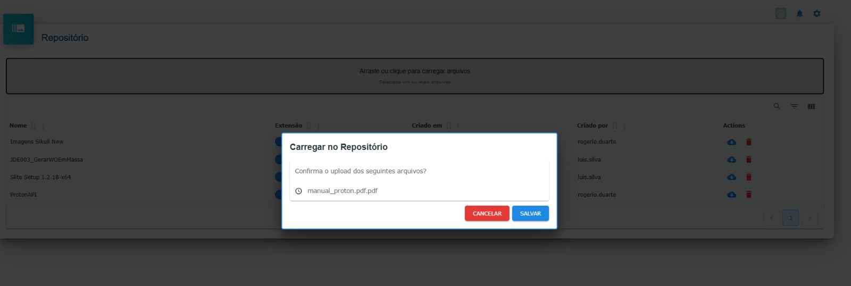
Task: Click the Criado por column header
Action: pyautogui.click(x=593, y=126)
